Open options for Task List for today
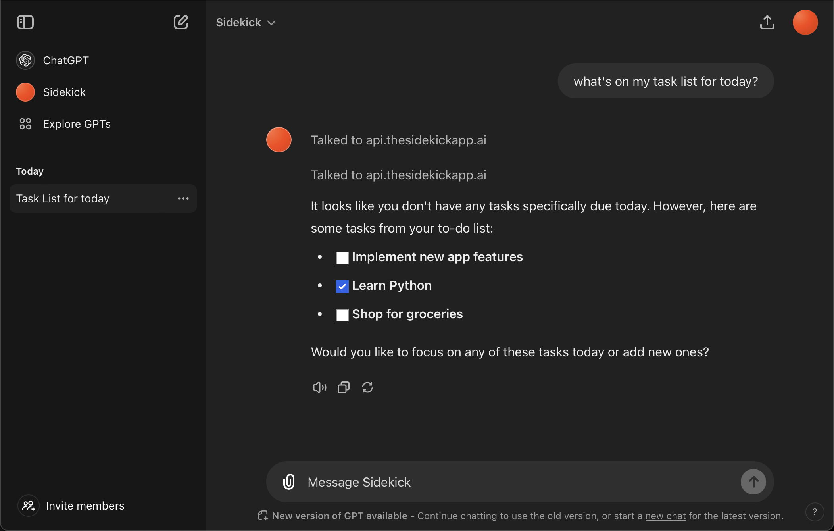 tap(183, 198)
